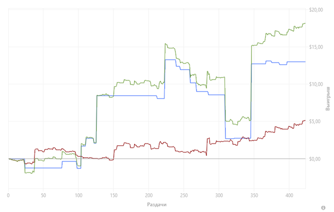Click the $15,00 y-axis label
334x212 pixels.
pyautogui.click(x=316, y=47)
